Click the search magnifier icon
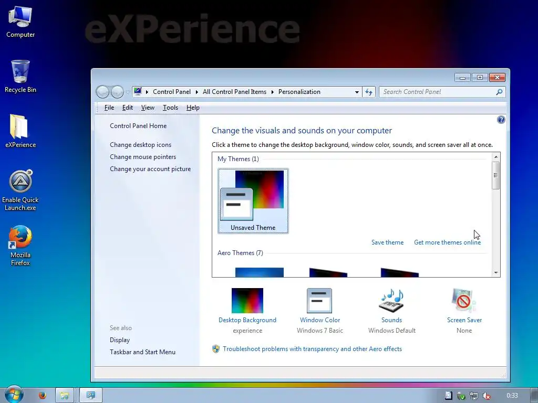Viewport: 538px width, 403px height. [499, 92]
